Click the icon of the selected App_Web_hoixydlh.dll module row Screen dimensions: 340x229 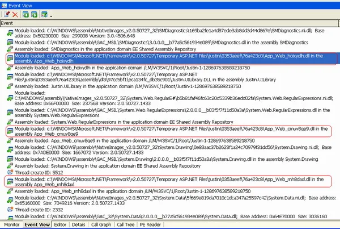click(x=10, y=59)
